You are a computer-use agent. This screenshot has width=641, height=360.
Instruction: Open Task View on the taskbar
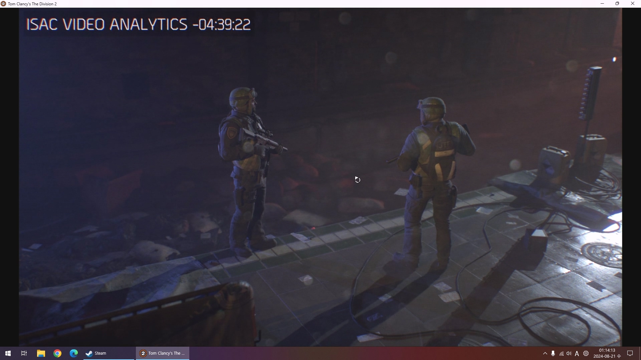(x=24, y=353)
